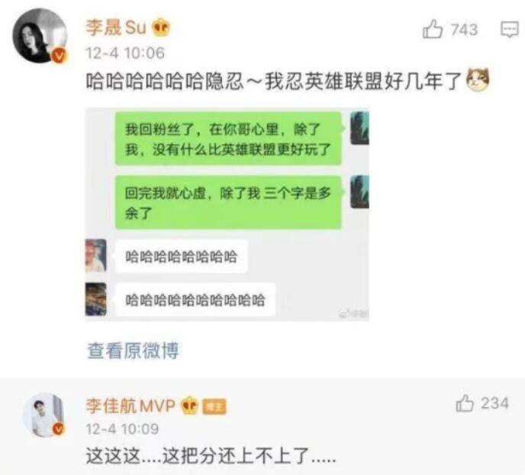Open 李佳航MVP's profile avatar
Image resolution: width=525 pixels, height=475 pixels.
(43, 415)
